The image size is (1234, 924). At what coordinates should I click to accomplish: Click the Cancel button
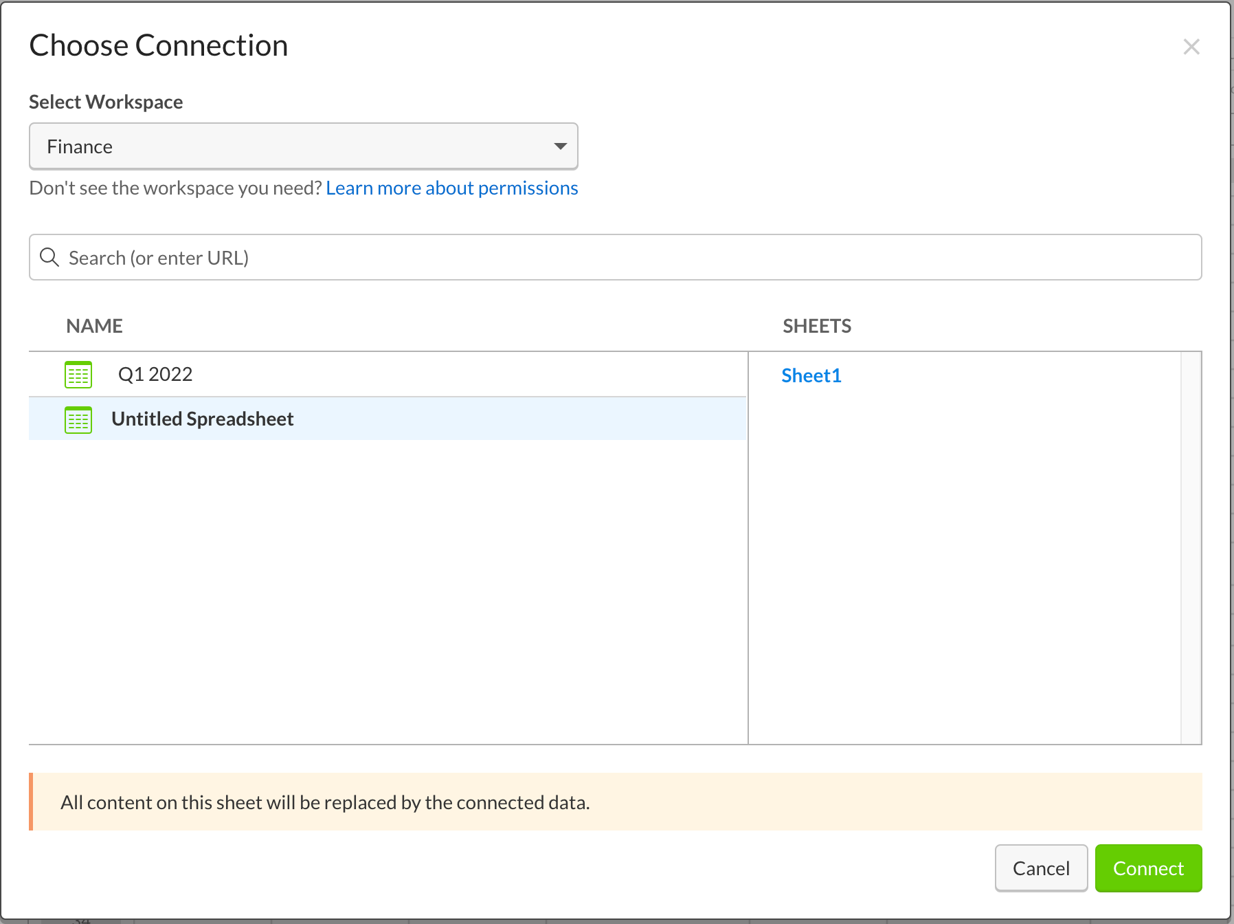[x=1040, y=868]
